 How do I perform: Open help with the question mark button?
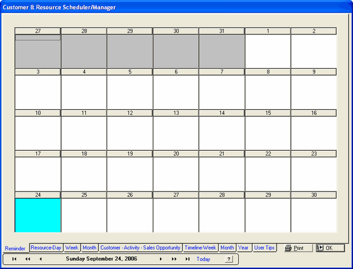coord(229,259)
